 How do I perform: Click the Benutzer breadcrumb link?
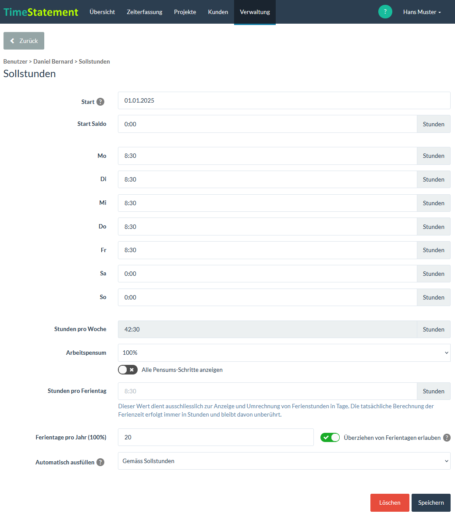click(15, 62)
